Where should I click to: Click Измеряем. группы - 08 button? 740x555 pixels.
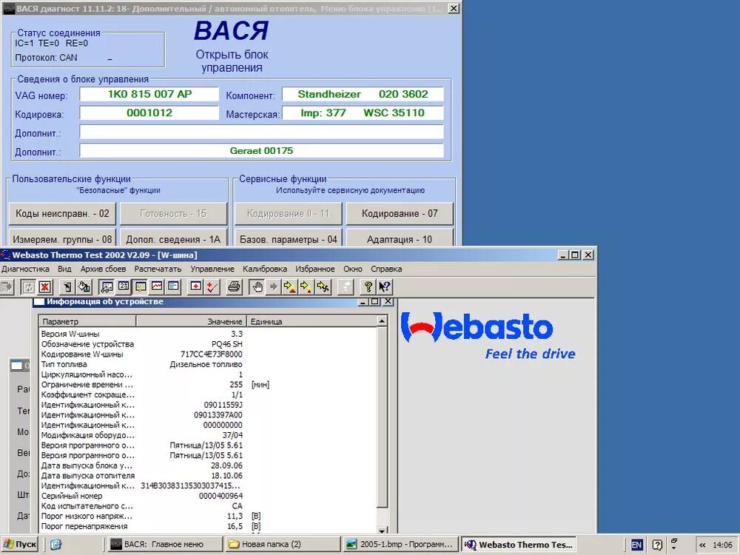click(62, 238)
